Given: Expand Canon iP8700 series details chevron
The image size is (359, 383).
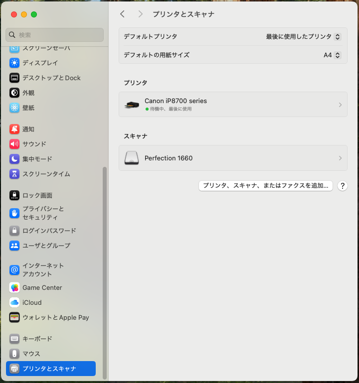Looking at the screenshot, I should click(340, 105).
